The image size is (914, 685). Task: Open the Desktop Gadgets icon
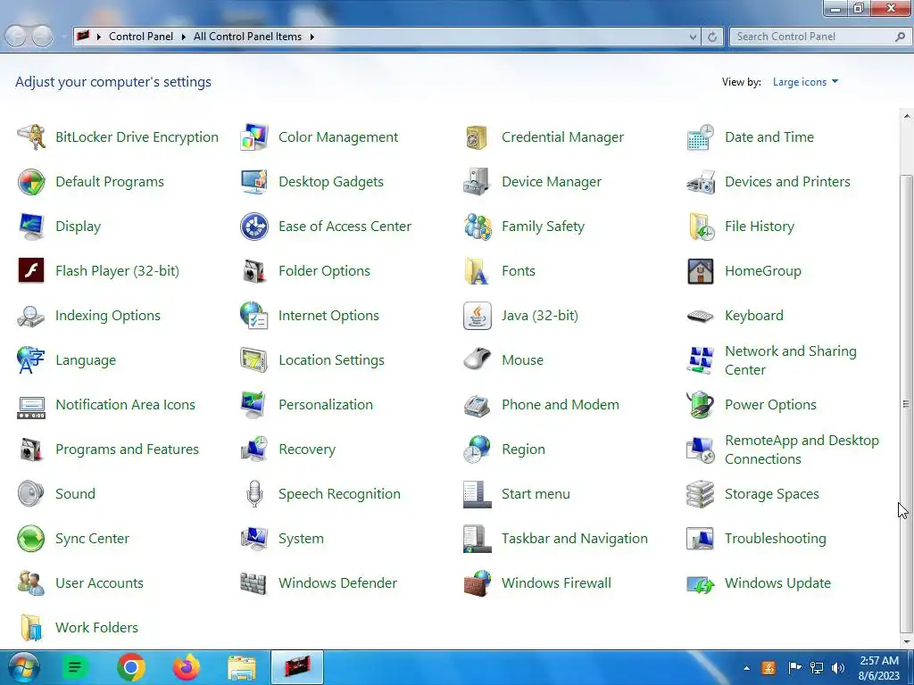point(254,182)
